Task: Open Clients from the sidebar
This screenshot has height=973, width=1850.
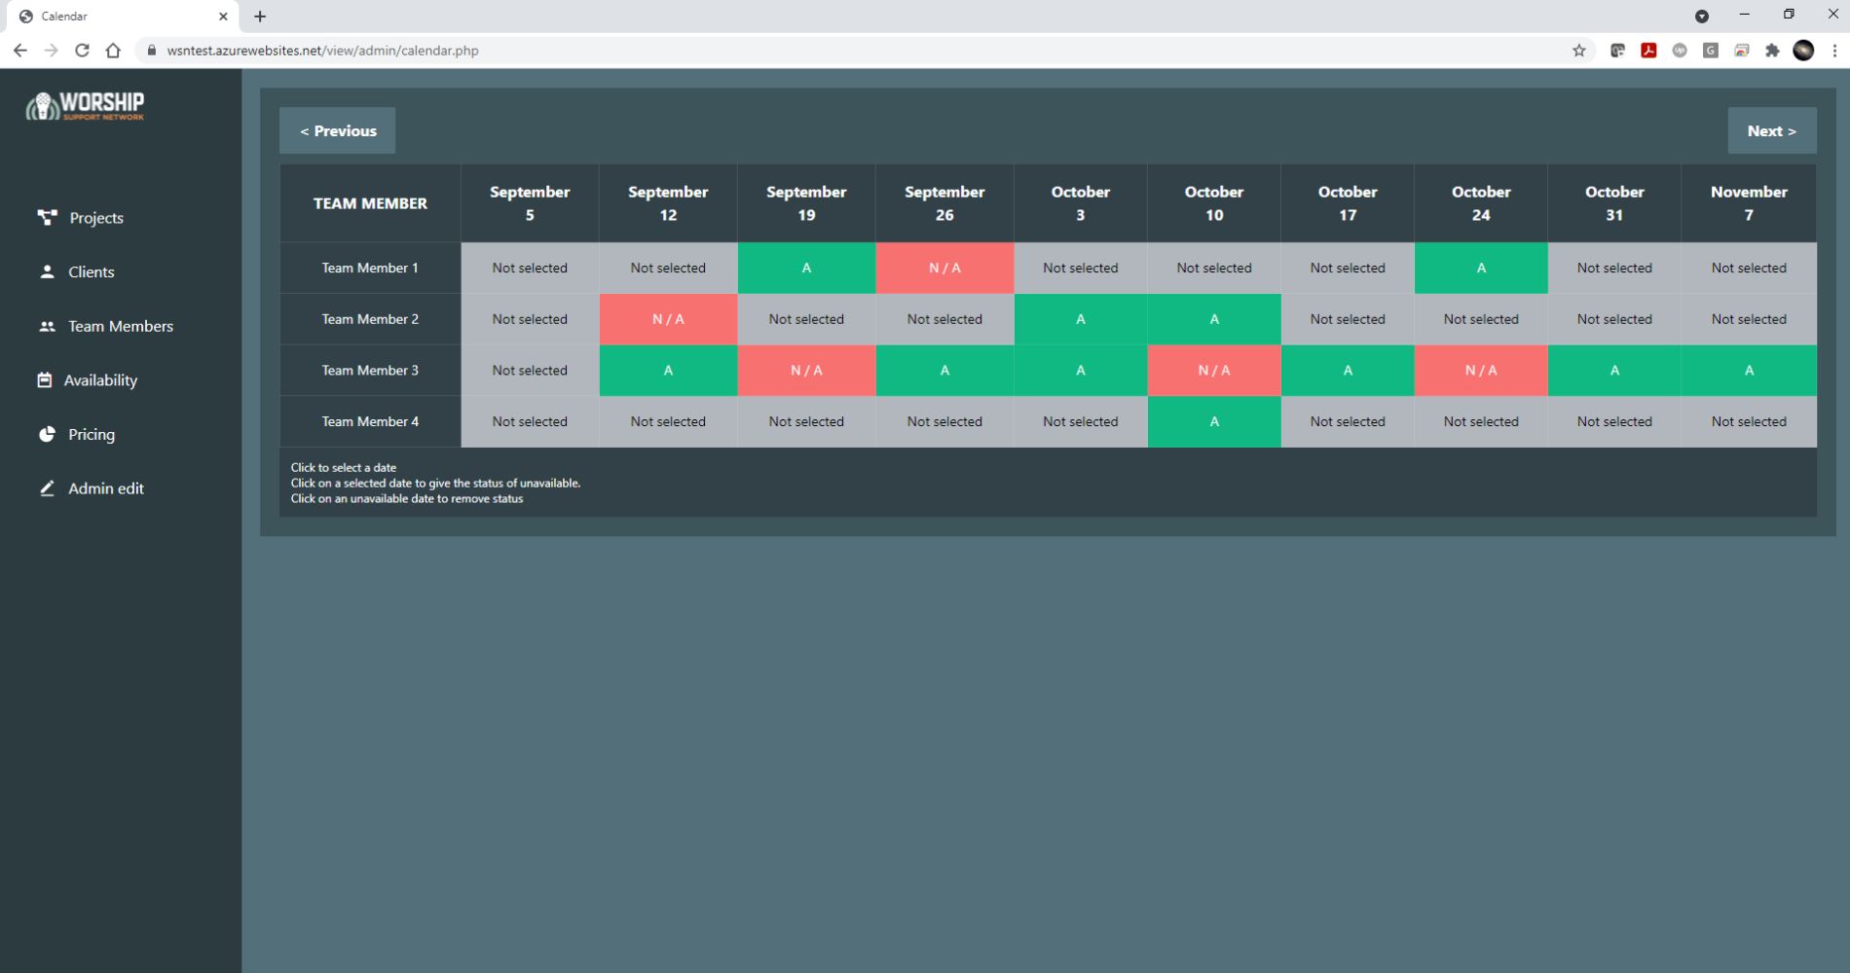Action: 77,272
